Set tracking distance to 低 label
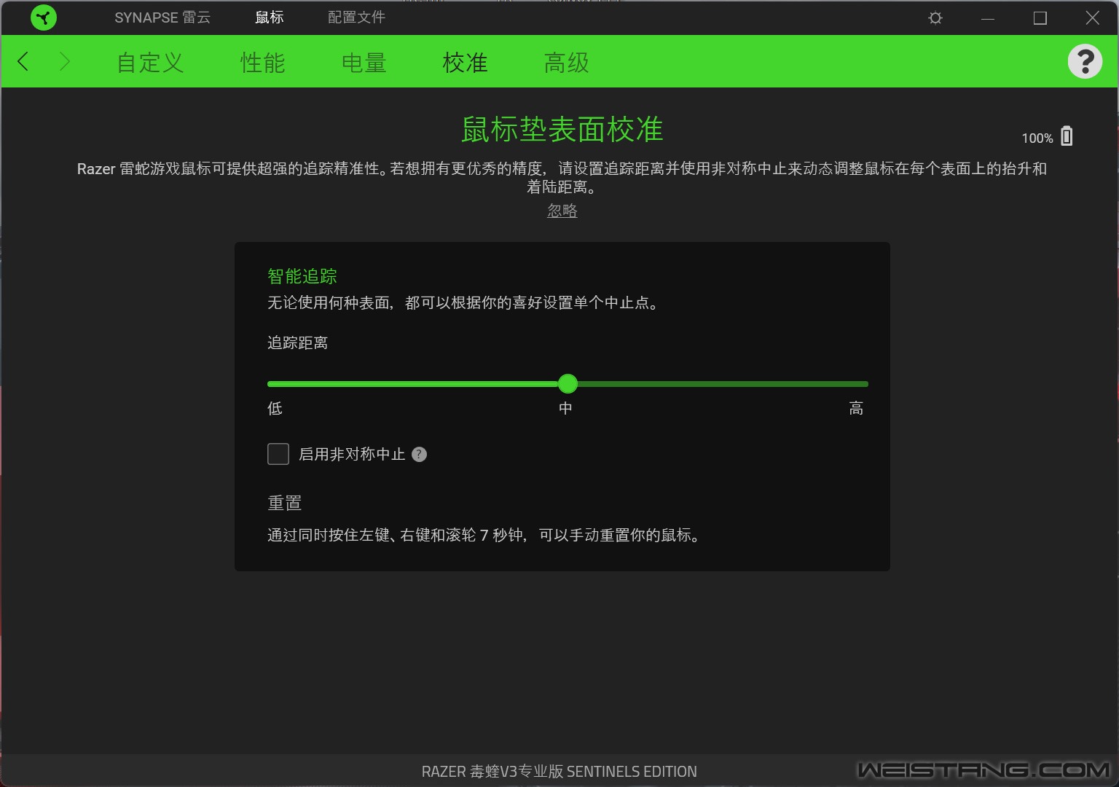The height and width of the screenshot is (787, 1119). (x=275, y=408)
